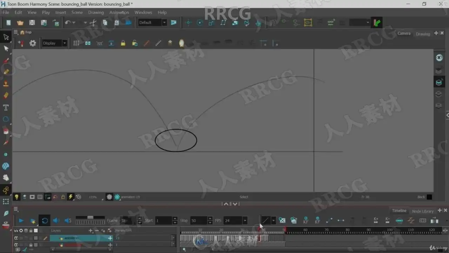
Task: Click the Add Keyframe KF icon
Action: [306, 220]
